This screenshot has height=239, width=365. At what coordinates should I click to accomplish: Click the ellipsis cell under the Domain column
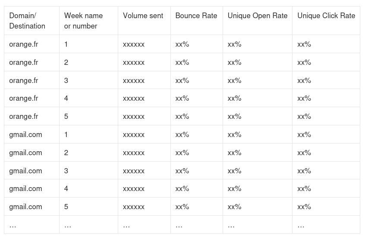pos(13,225)
